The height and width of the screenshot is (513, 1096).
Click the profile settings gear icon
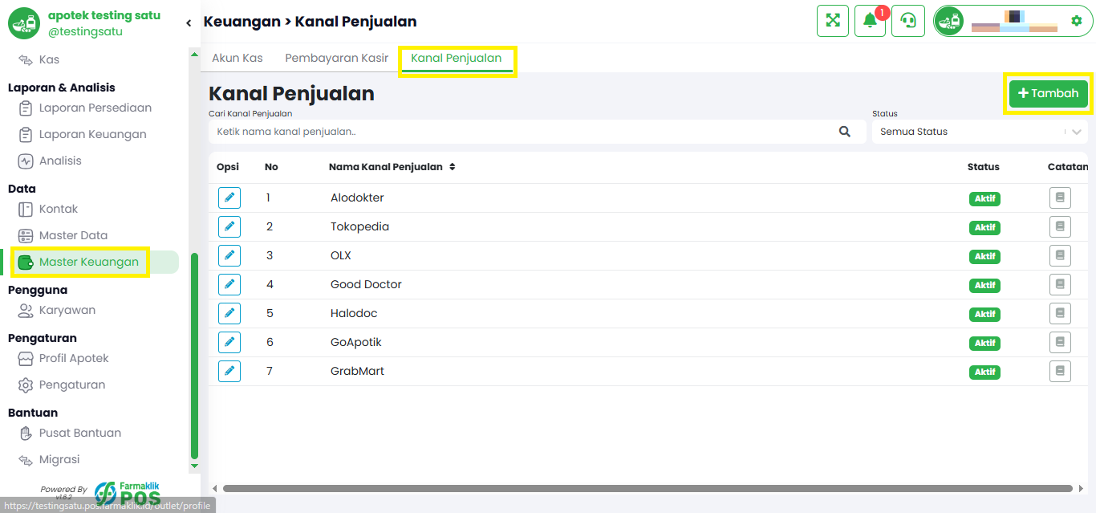[1077, 21]
